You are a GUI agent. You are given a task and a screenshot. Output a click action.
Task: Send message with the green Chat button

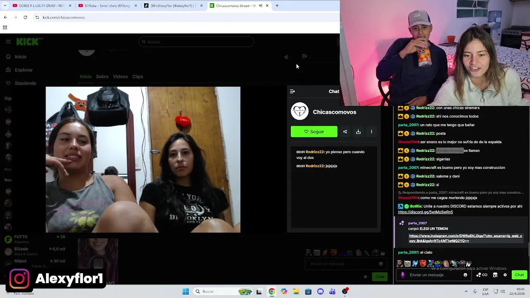click(519, 275)
